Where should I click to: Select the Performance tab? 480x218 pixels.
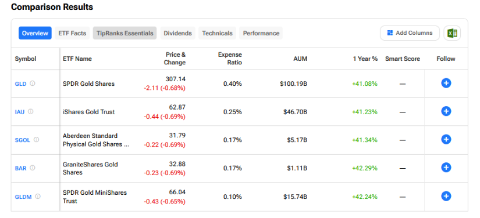pos(261,33)
